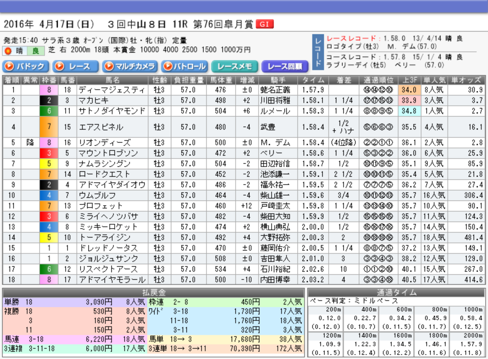This screenshot has height=359, width=488.
Task: Click jockey name 蛯名正義
Action: (x=275, y=90)
